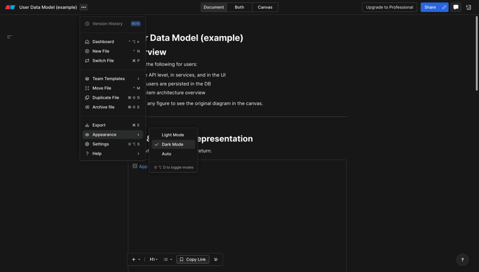Click Upgrade to Professional button
The width and height of the screenshot is (479, 272).
click(x=390, y=7)
